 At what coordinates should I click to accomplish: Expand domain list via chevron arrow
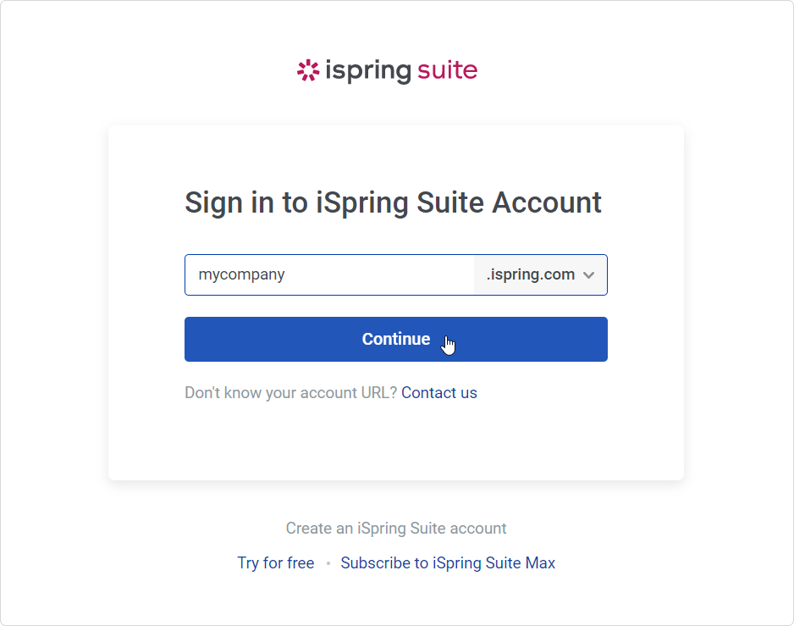tap(588, 275)
